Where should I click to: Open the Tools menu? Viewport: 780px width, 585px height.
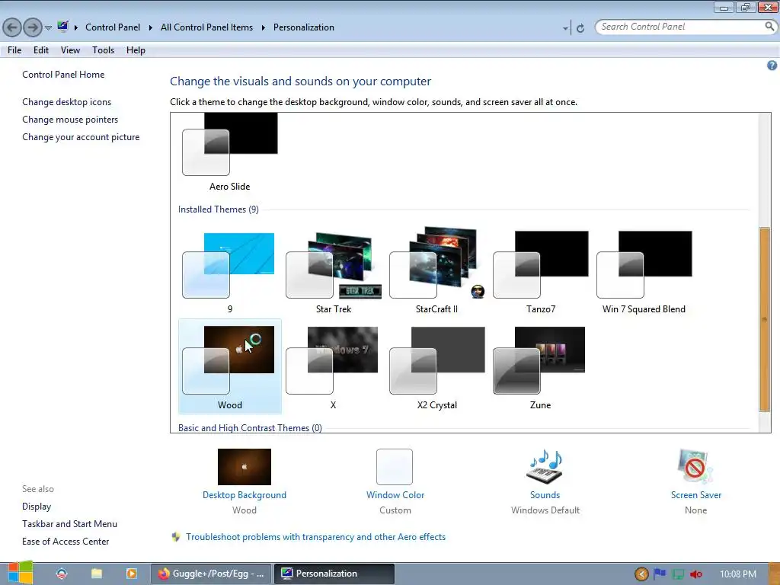[103, 50]
